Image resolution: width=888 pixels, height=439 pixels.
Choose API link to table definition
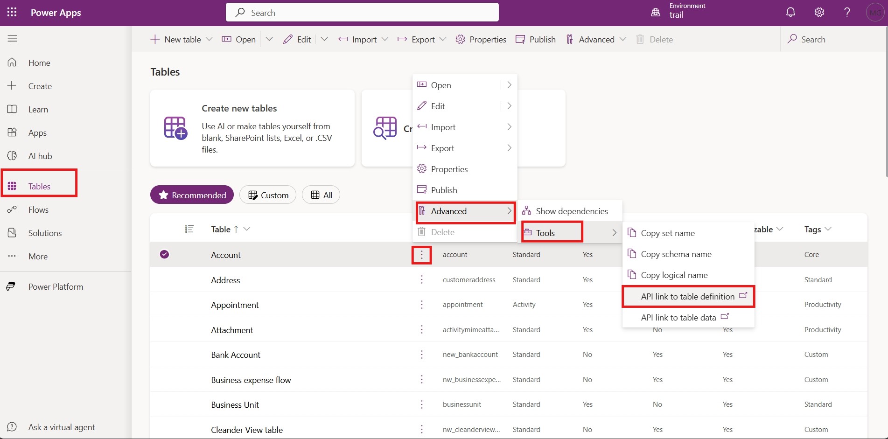tap(687, 297)
